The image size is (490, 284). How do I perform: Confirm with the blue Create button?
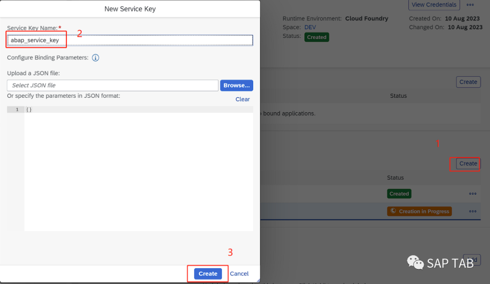(208, 274)
